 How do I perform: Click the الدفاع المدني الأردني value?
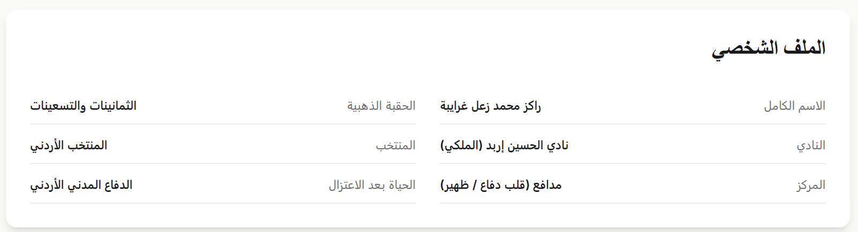81,185
